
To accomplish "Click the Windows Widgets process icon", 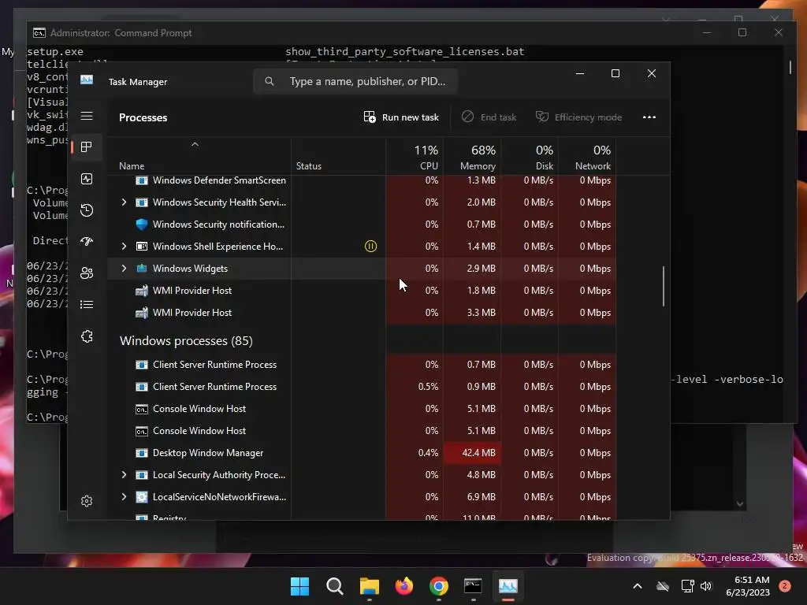I will pos(142,269).
